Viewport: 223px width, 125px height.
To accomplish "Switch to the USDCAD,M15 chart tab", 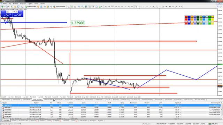I will (x=37, y=100).
